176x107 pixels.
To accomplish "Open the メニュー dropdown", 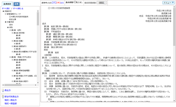I will (169, 3).
